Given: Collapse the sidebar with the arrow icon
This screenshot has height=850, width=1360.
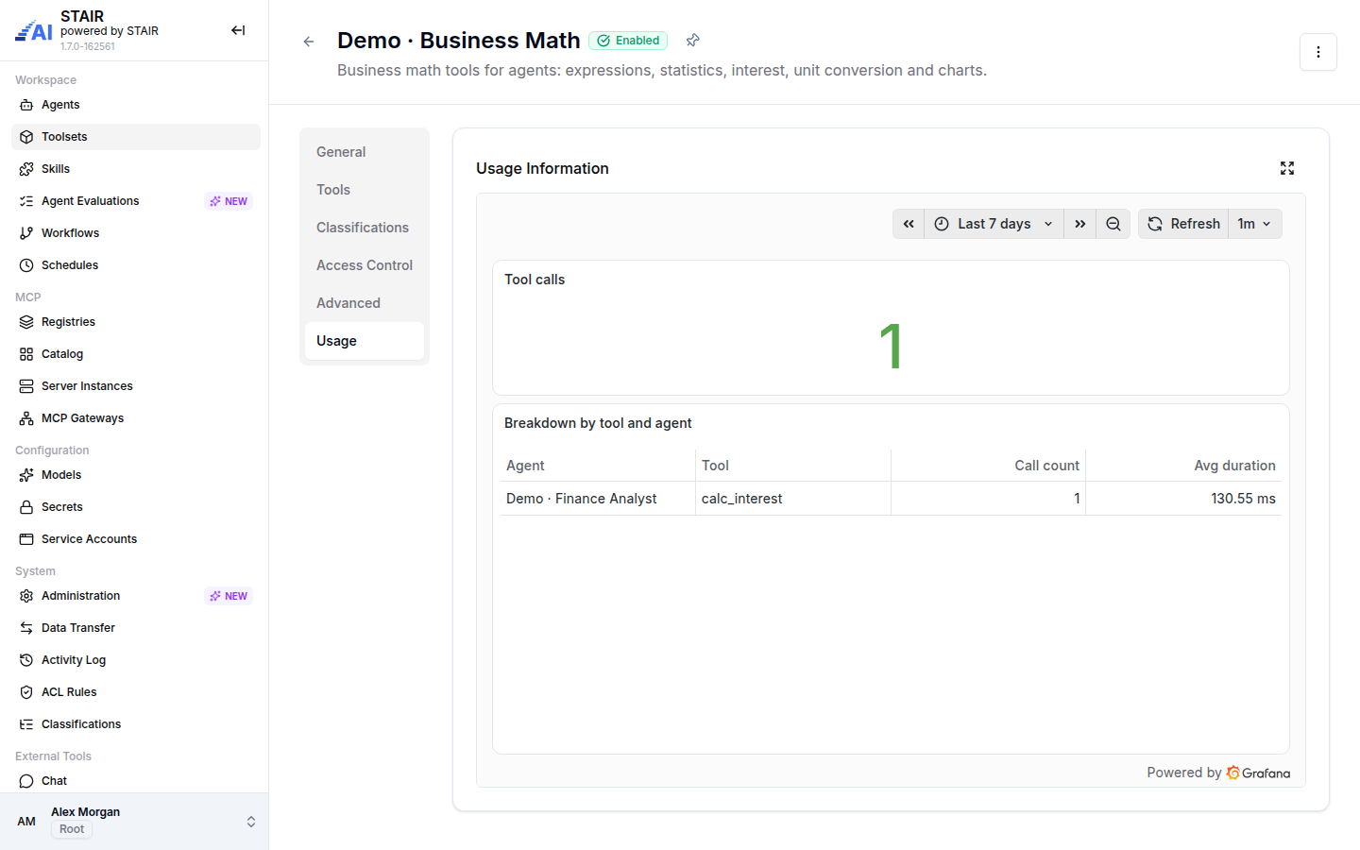Looking at the screenshot, I should [x=238, y=30].
